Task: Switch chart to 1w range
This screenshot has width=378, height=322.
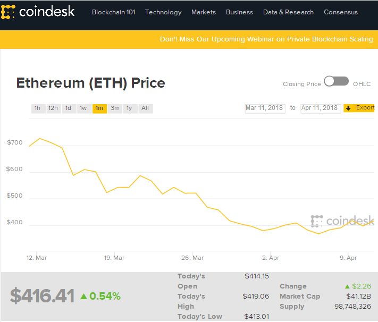Action: [83, 108]
